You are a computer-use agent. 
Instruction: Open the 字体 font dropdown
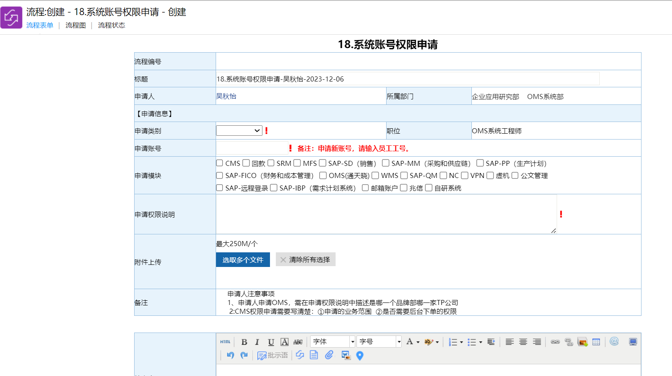[333, 342]
